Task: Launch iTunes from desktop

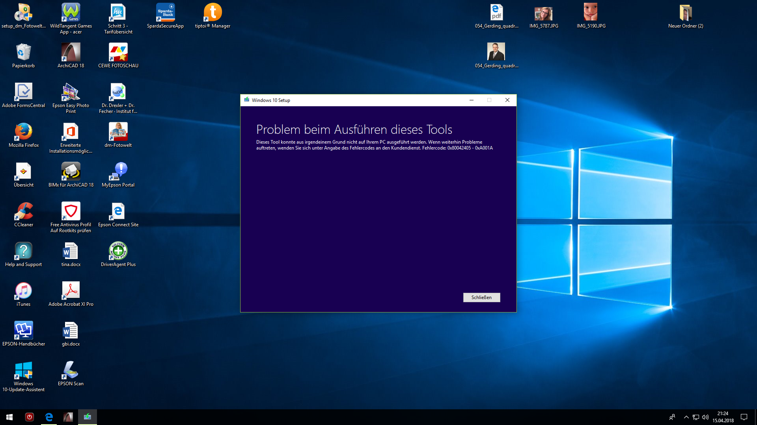Action: 24,294
